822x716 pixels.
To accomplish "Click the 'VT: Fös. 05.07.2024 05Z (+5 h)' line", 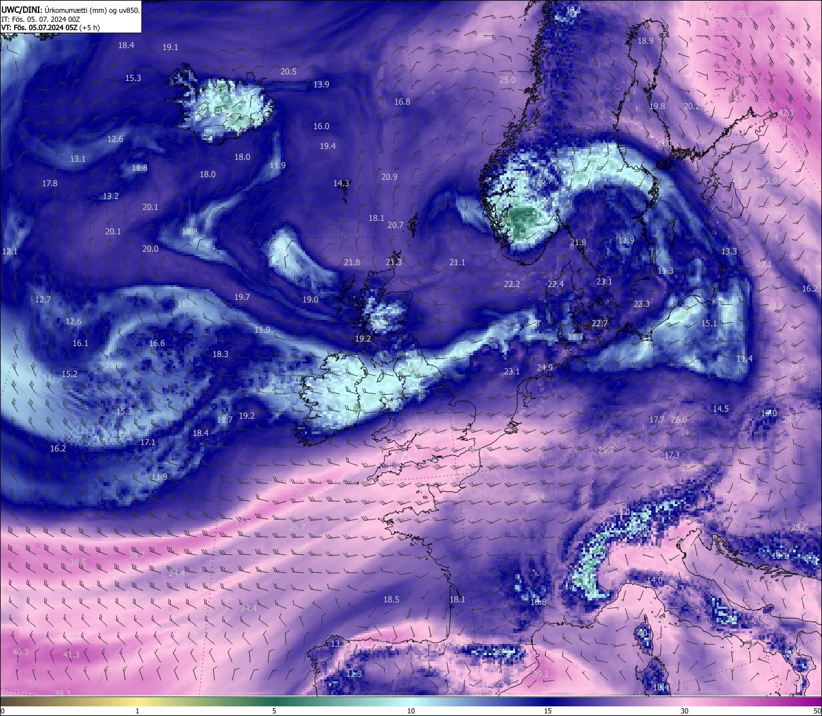I will click(x=50, y=28).
